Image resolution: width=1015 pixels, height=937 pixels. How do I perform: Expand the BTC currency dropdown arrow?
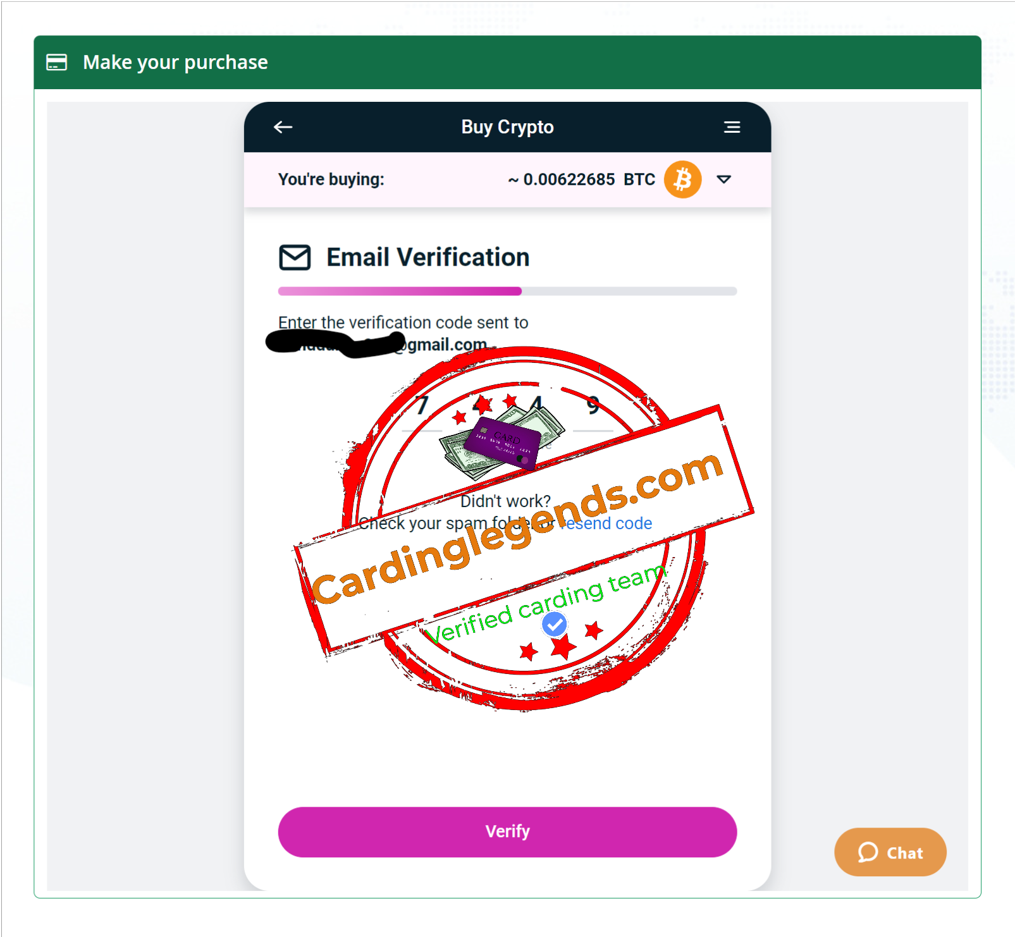point(724,180)
